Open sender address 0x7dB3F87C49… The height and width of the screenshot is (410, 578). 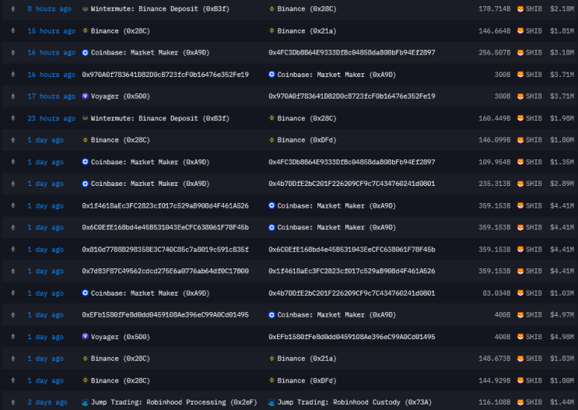point(165,272)
